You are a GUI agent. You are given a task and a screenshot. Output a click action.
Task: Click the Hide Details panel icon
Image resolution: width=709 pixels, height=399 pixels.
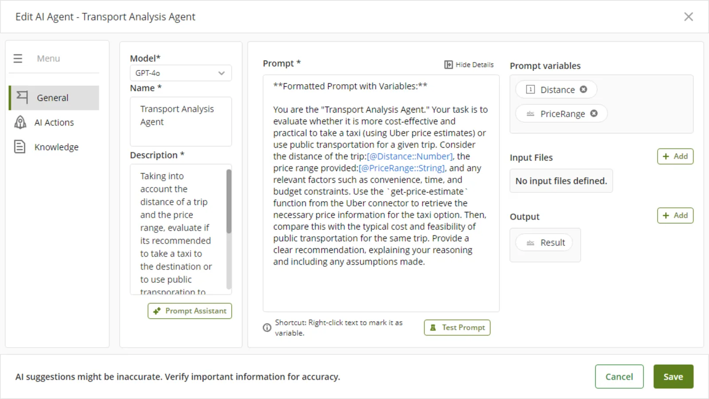(x=448, y=65)
